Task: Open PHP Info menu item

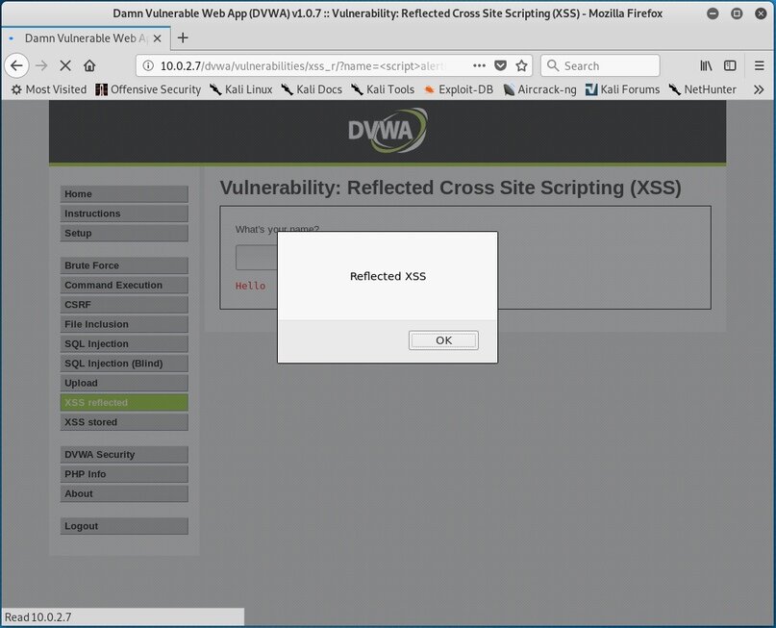Action: click(x=124, y=474)
